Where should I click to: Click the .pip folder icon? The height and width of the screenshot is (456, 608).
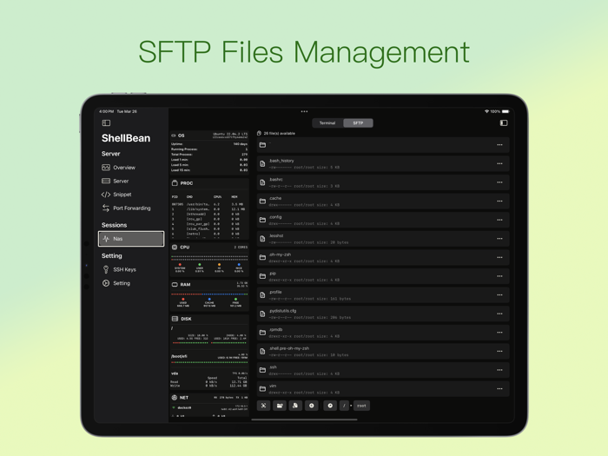(x=262, y=276)
